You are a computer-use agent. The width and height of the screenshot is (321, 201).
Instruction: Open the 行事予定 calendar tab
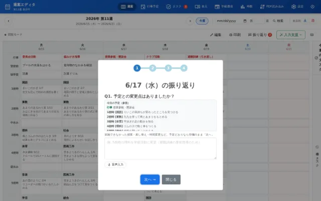pyautogui.click(x=149, y=7)
